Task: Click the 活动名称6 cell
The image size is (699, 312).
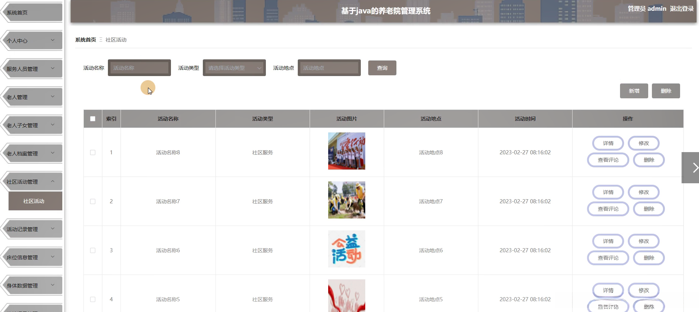Action: pos(168,250)
